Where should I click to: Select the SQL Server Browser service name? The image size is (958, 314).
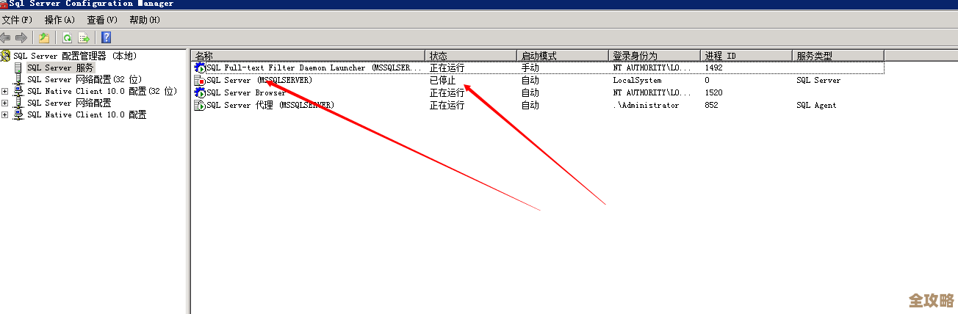246,93
